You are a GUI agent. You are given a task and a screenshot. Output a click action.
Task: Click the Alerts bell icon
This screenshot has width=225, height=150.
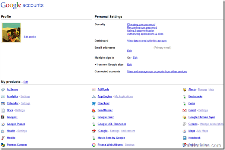click(184, 89)
